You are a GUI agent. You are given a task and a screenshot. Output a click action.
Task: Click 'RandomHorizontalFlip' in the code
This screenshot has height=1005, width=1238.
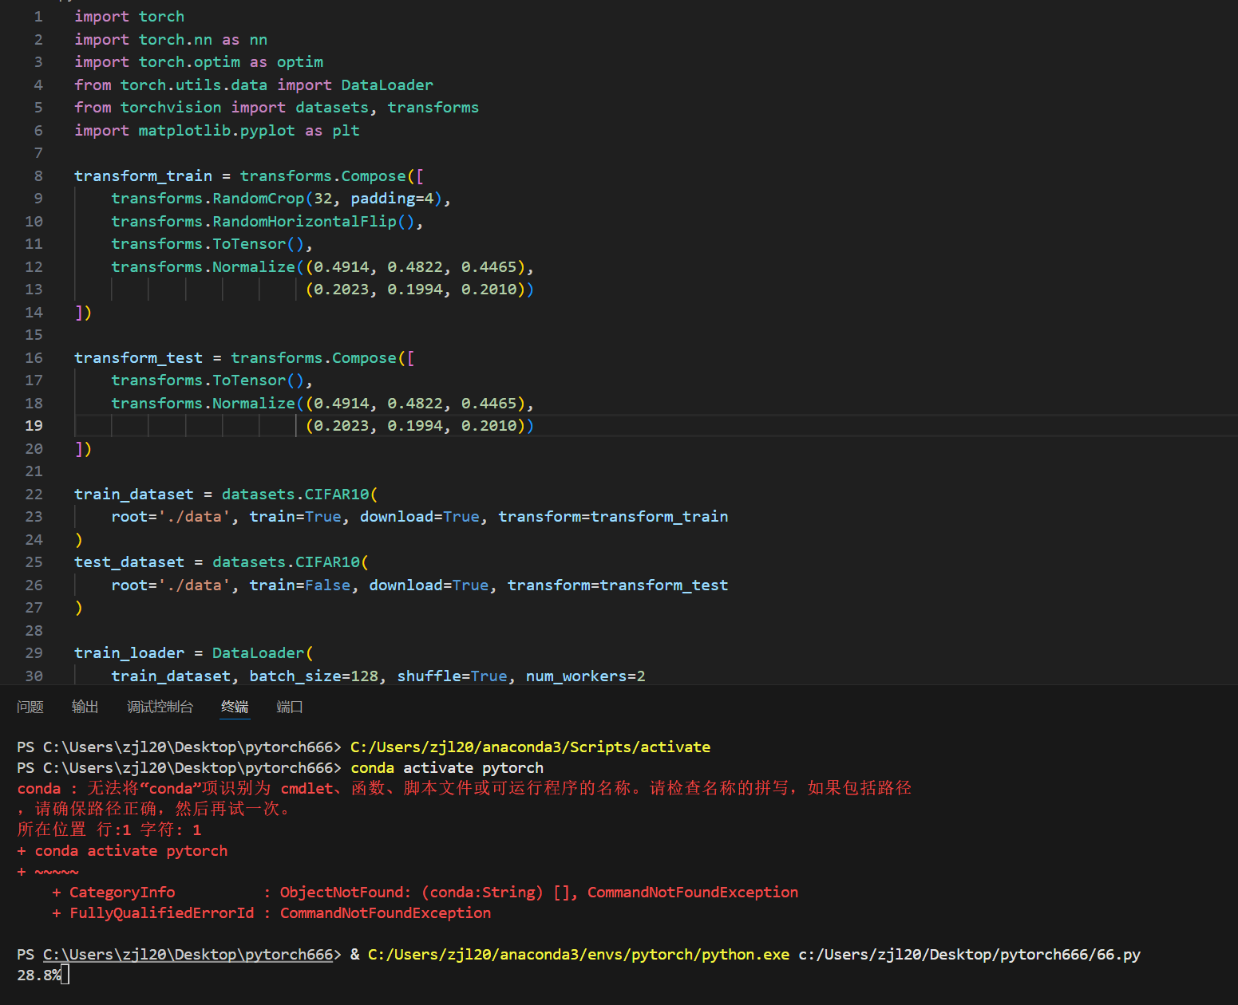click(x=304, y=222)
